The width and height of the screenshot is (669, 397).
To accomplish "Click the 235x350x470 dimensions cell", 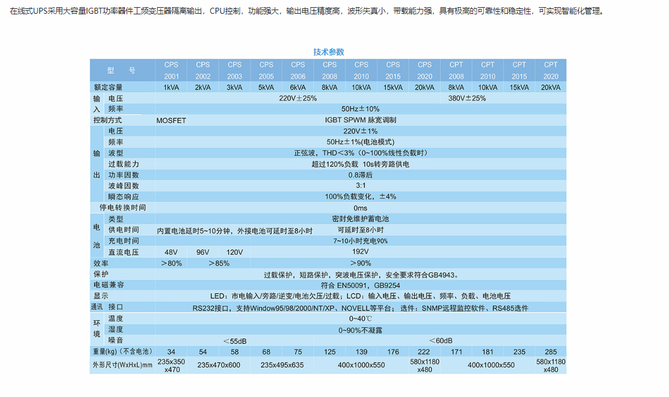I will 171,365.
